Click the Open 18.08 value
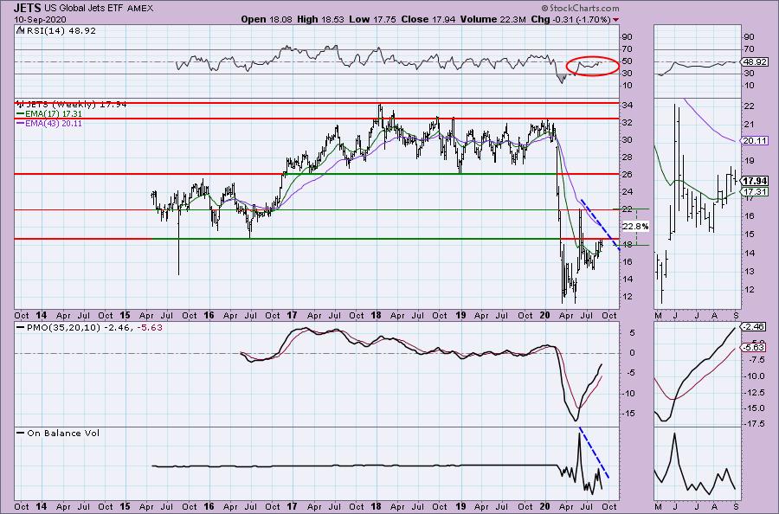Screen dimensions: 779x514 (x=267, y=19)
